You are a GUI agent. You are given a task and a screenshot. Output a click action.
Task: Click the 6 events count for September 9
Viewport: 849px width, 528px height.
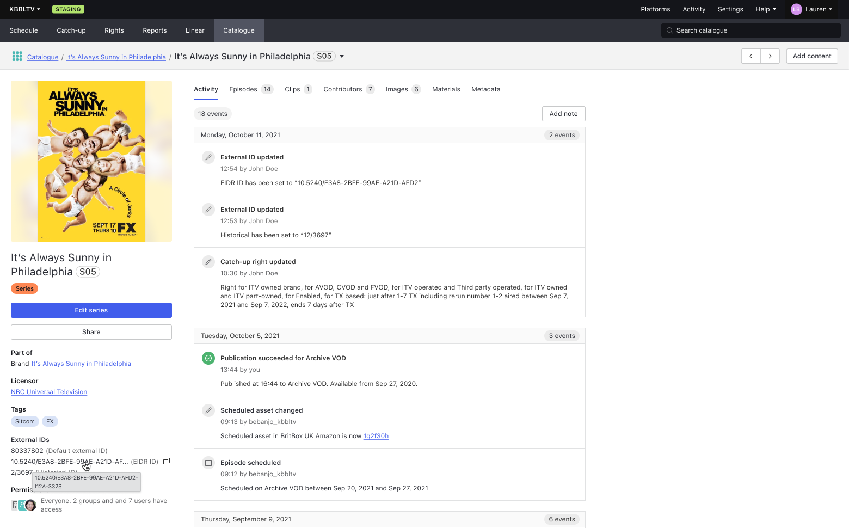tap(562, 519)
